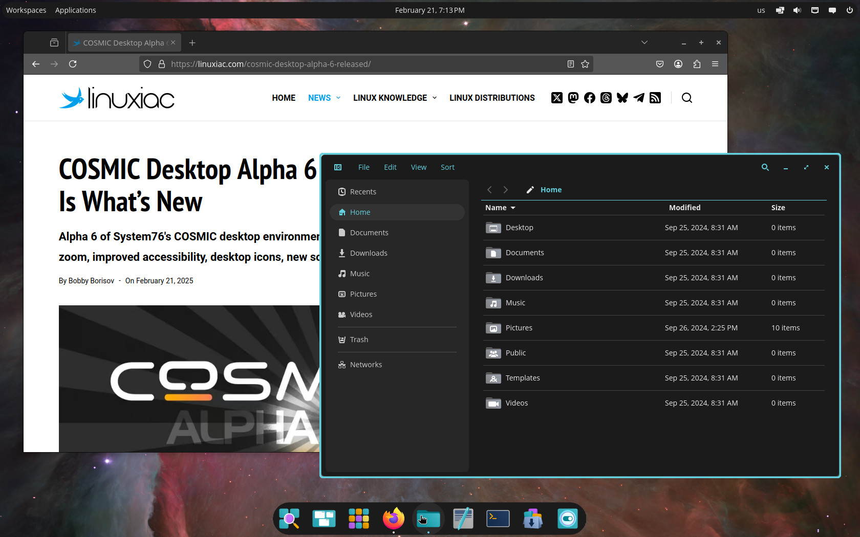Open a new Firefox tab
The height and width of the screenshot is (537, 860).
192,43
